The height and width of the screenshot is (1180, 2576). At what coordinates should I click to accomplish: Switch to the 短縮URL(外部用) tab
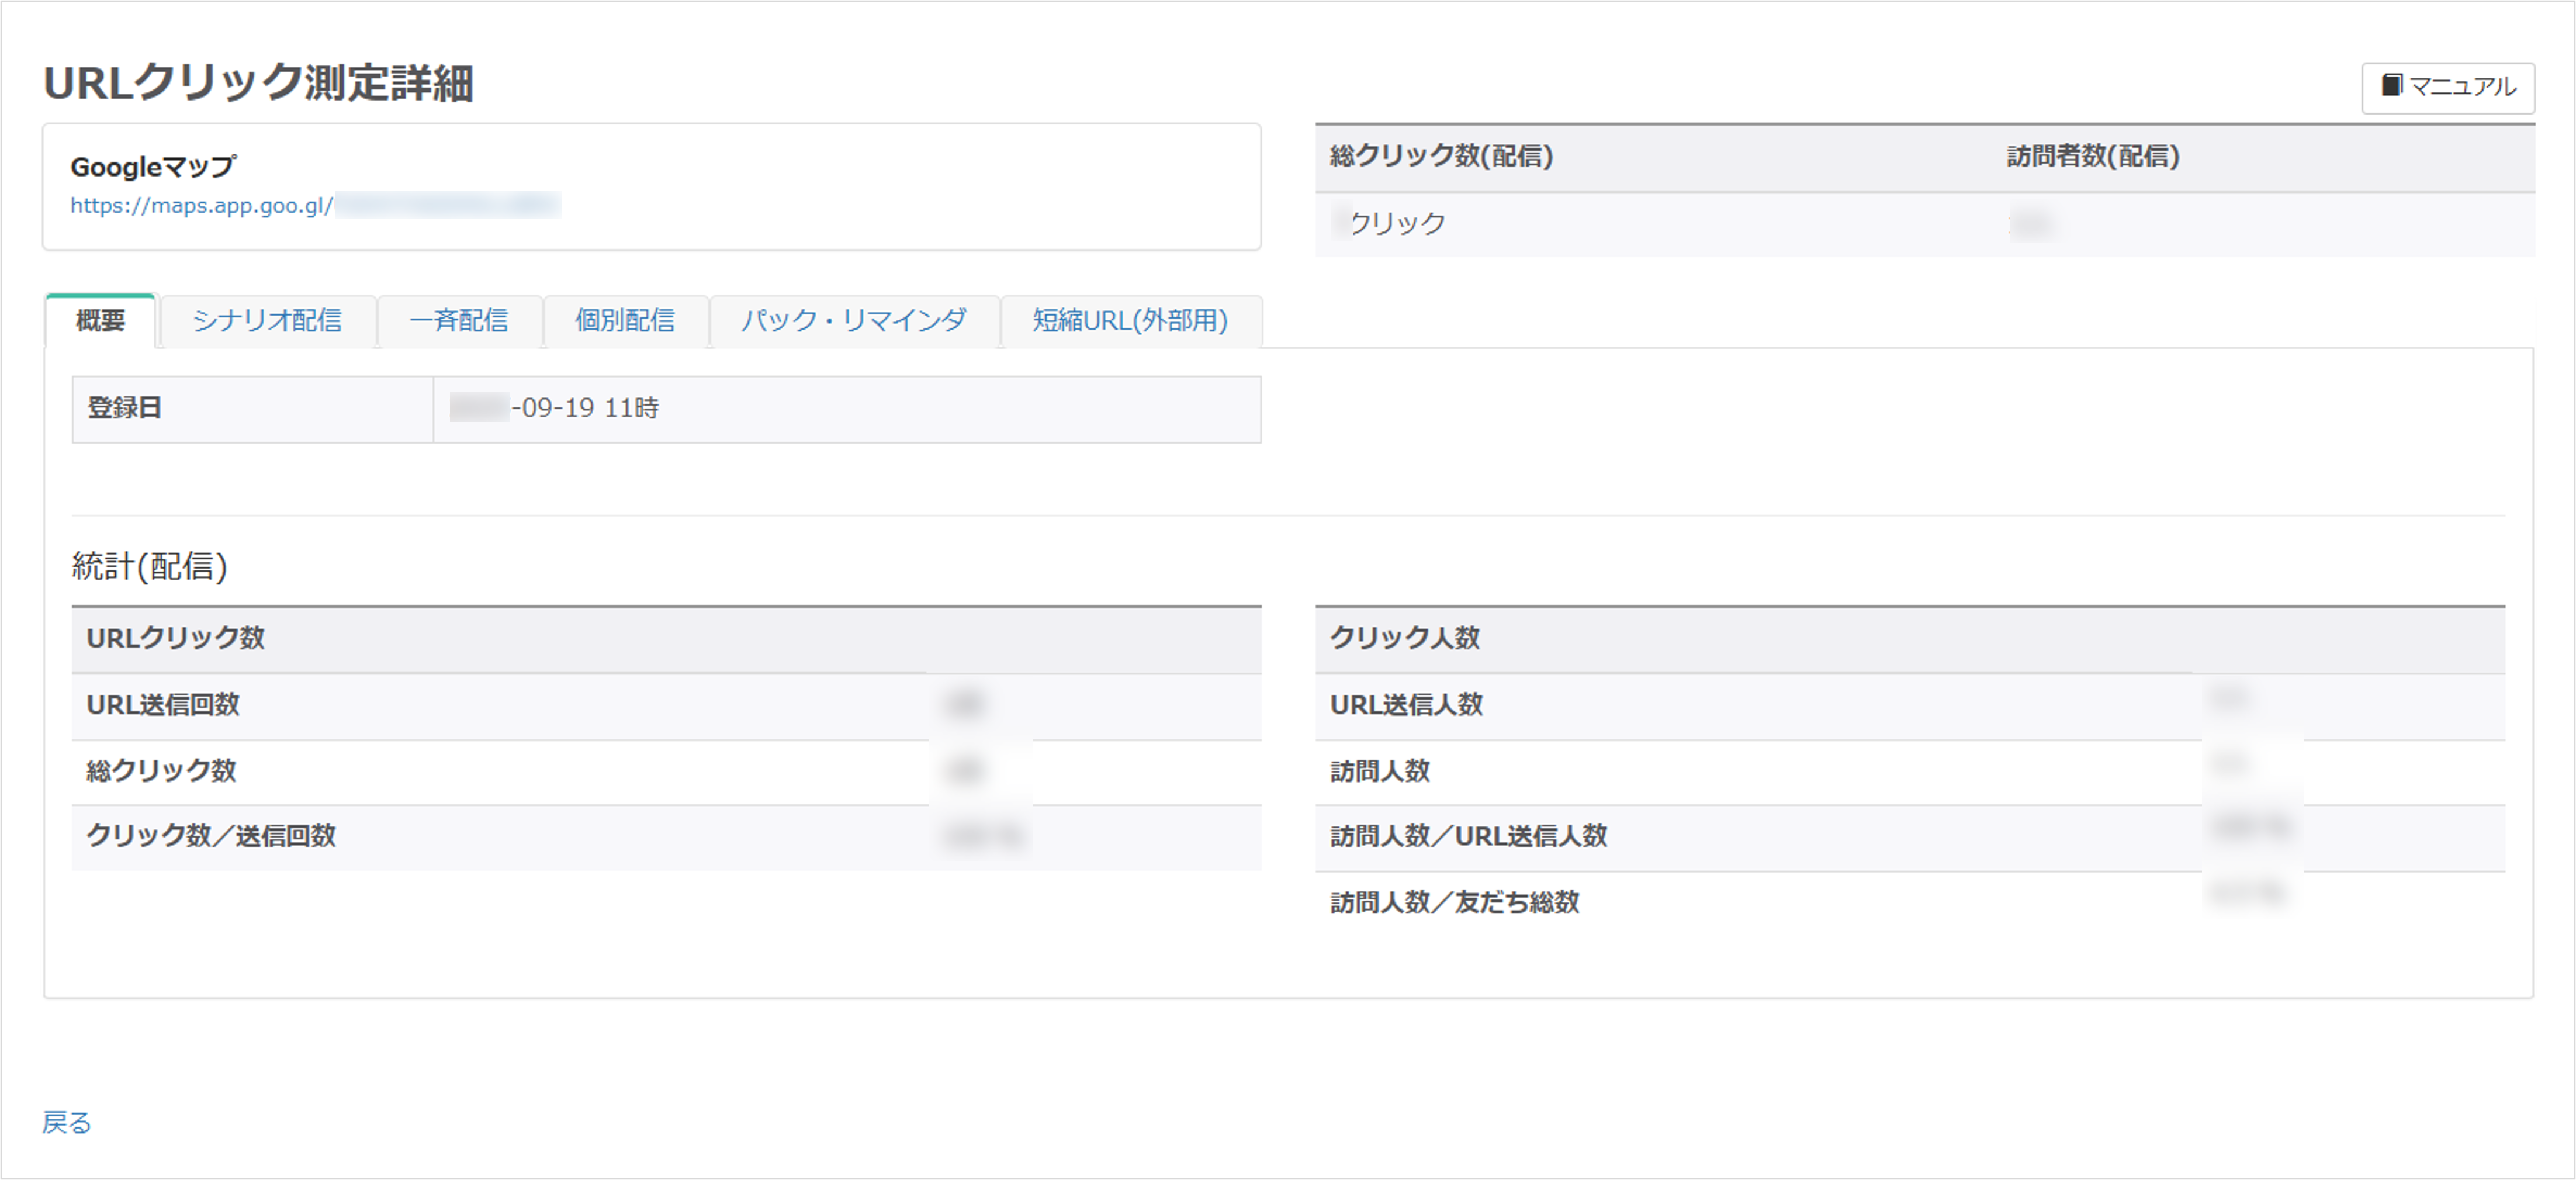point(1130,321)
